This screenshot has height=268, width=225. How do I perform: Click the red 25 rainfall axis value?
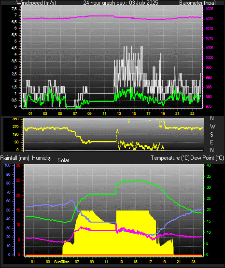(18, 180)
